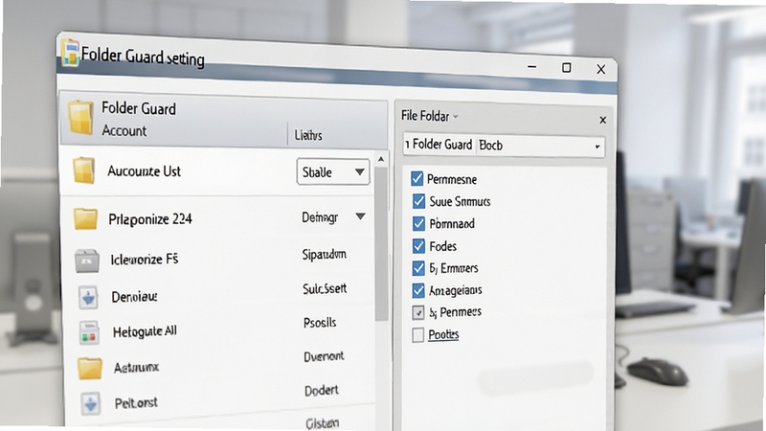Click the Psoslls value
This screenshot has width=766, height=431.
320,323
